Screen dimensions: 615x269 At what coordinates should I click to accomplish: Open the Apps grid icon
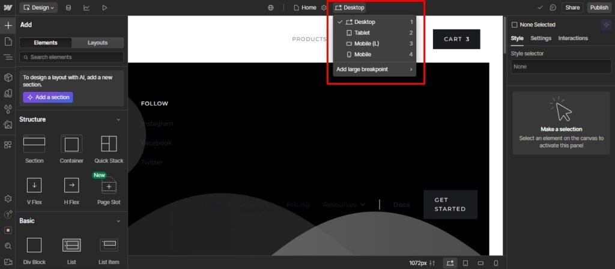pos(8,145)
